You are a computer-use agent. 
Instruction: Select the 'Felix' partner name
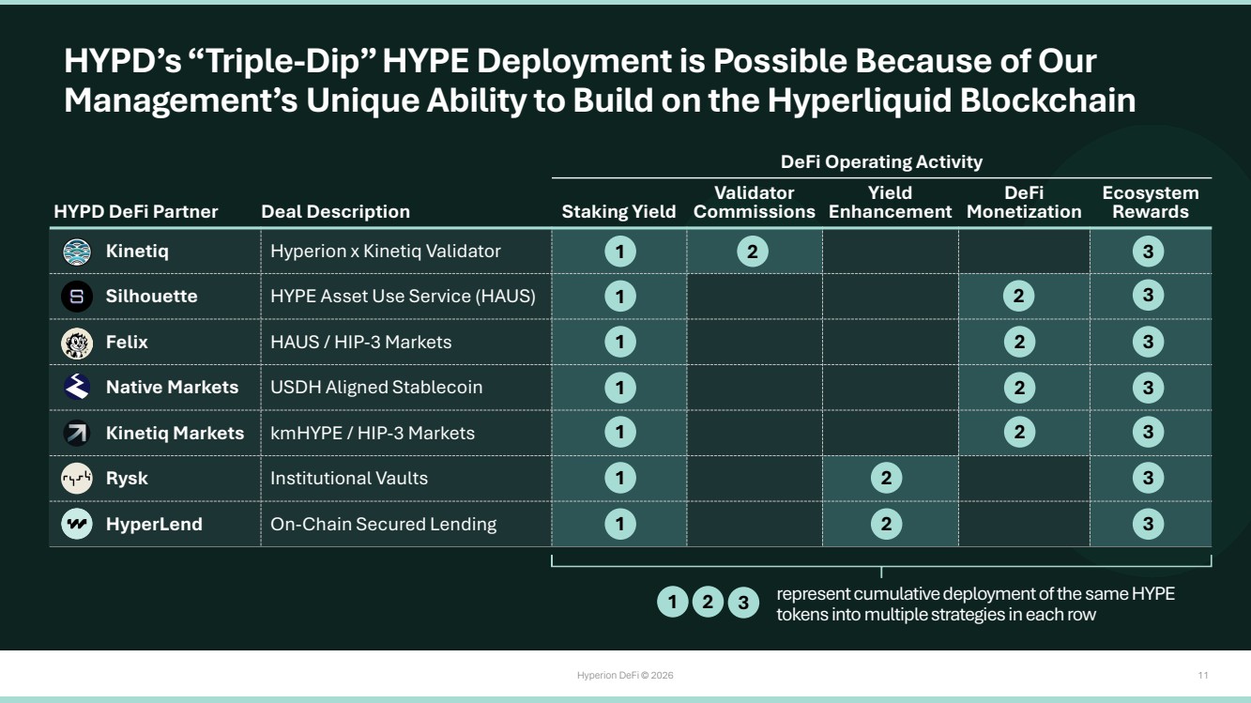click(x=127, y=342)
